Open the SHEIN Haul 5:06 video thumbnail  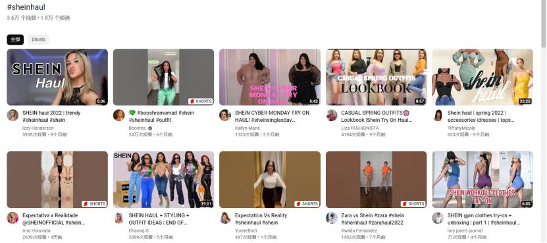coord(57,77)
